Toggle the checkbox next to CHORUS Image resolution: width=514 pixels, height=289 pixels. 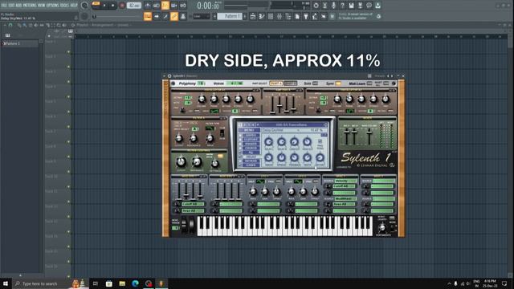click(x=240, y=148)
